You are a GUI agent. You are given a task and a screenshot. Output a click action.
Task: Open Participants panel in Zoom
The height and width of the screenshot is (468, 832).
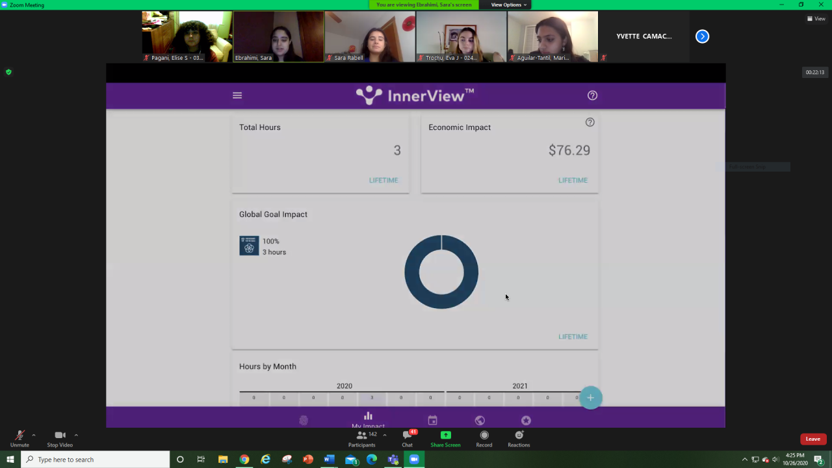[x=362, y=439]
